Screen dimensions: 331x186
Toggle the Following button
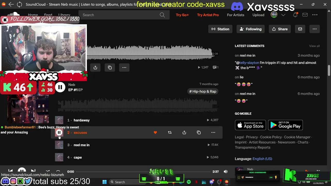pyautogui.click(x=251, y=29)
